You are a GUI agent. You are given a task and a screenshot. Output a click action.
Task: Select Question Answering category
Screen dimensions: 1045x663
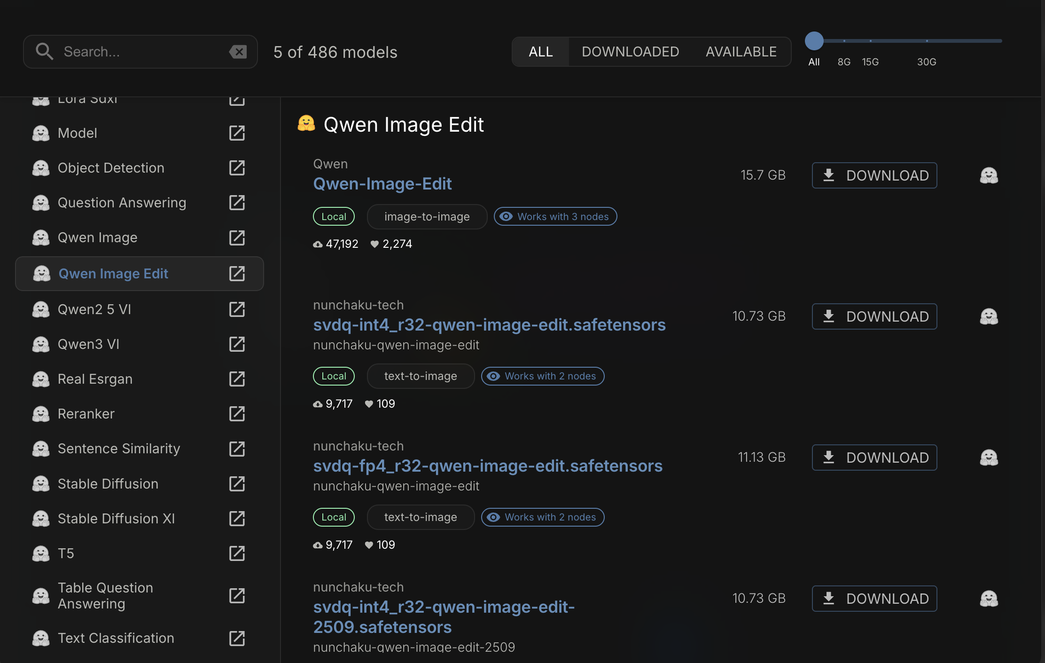pos(140,203)
